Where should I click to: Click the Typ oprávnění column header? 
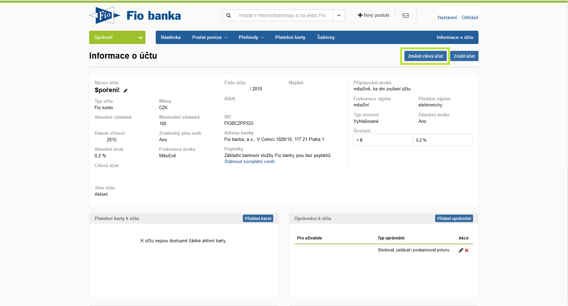click(391, 238)
